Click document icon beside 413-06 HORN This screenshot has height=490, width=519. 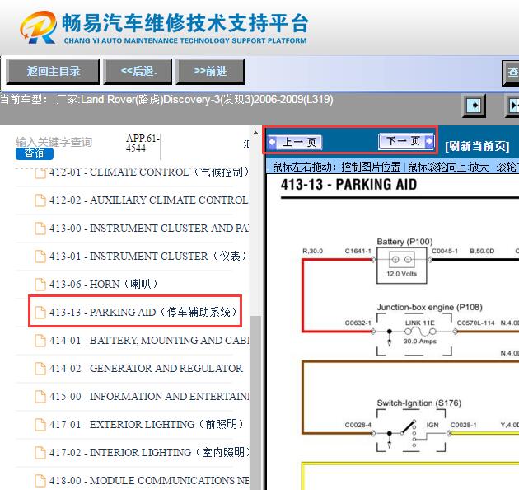tap(40, 285)
